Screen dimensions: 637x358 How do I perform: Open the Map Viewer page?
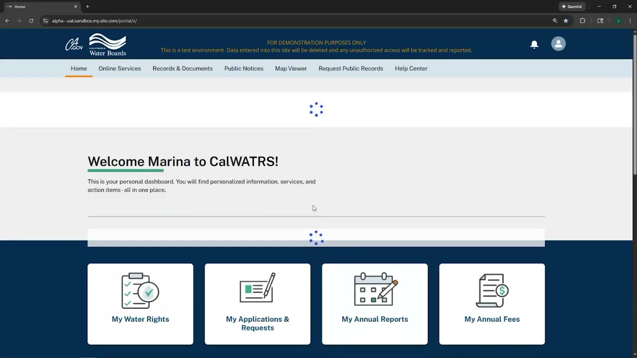coord(291,69)
